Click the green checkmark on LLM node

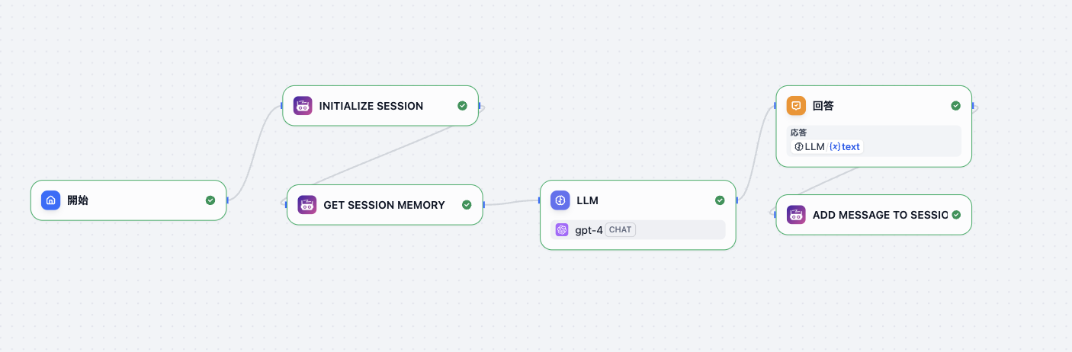[x=720, y=200]
